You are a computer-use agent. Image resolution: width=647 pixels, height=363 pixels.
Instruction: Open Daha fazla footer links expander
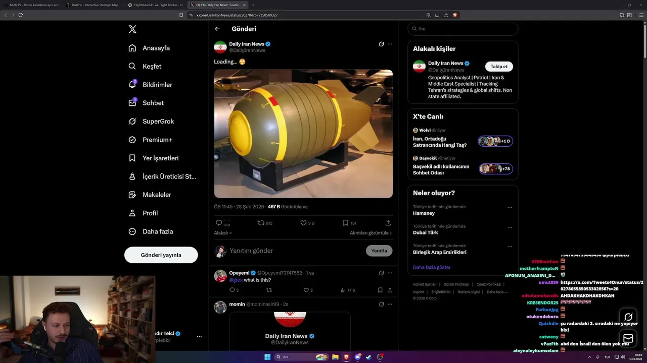[x=497, y=292]
